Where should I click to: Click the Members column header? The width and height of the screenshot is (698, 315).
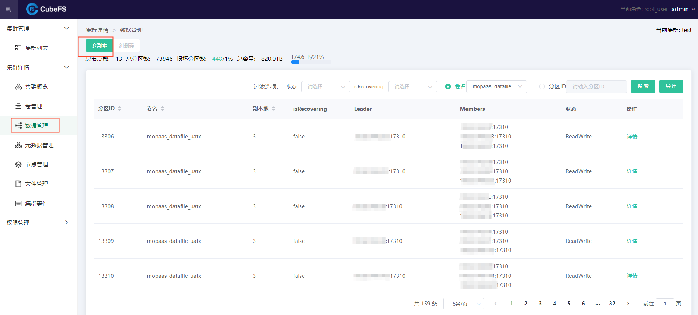click(472, 109)
